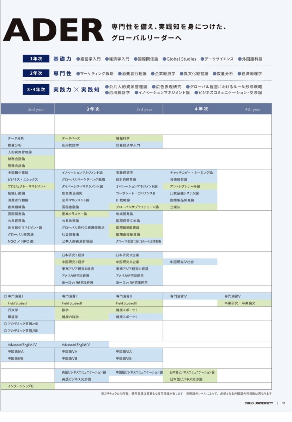Click the green 卒業研究・卒業論文 cell
The image size is (292, 422).
click(x=239, y=303)
